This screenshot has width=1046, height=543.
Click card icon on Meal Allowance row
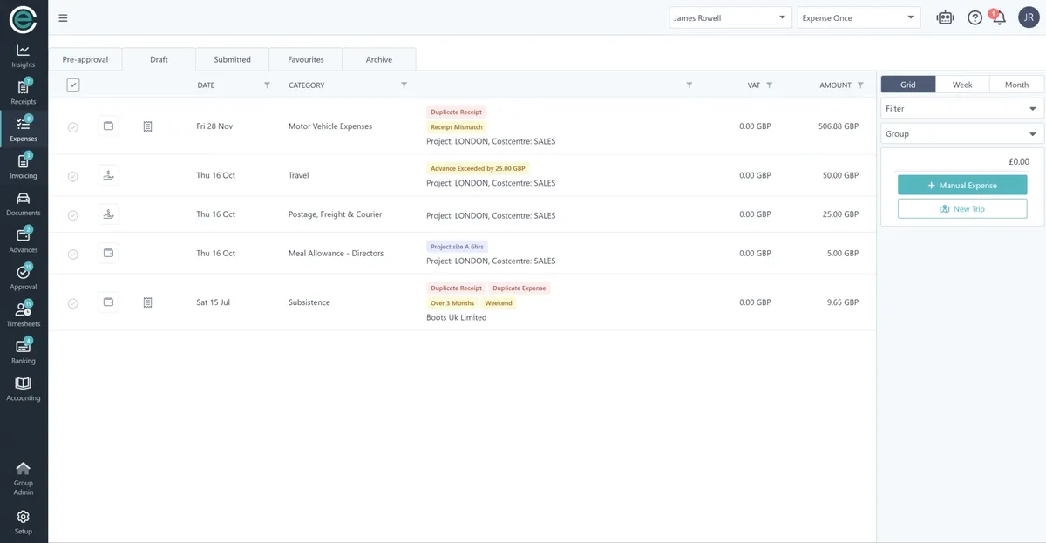coord(108,254)
